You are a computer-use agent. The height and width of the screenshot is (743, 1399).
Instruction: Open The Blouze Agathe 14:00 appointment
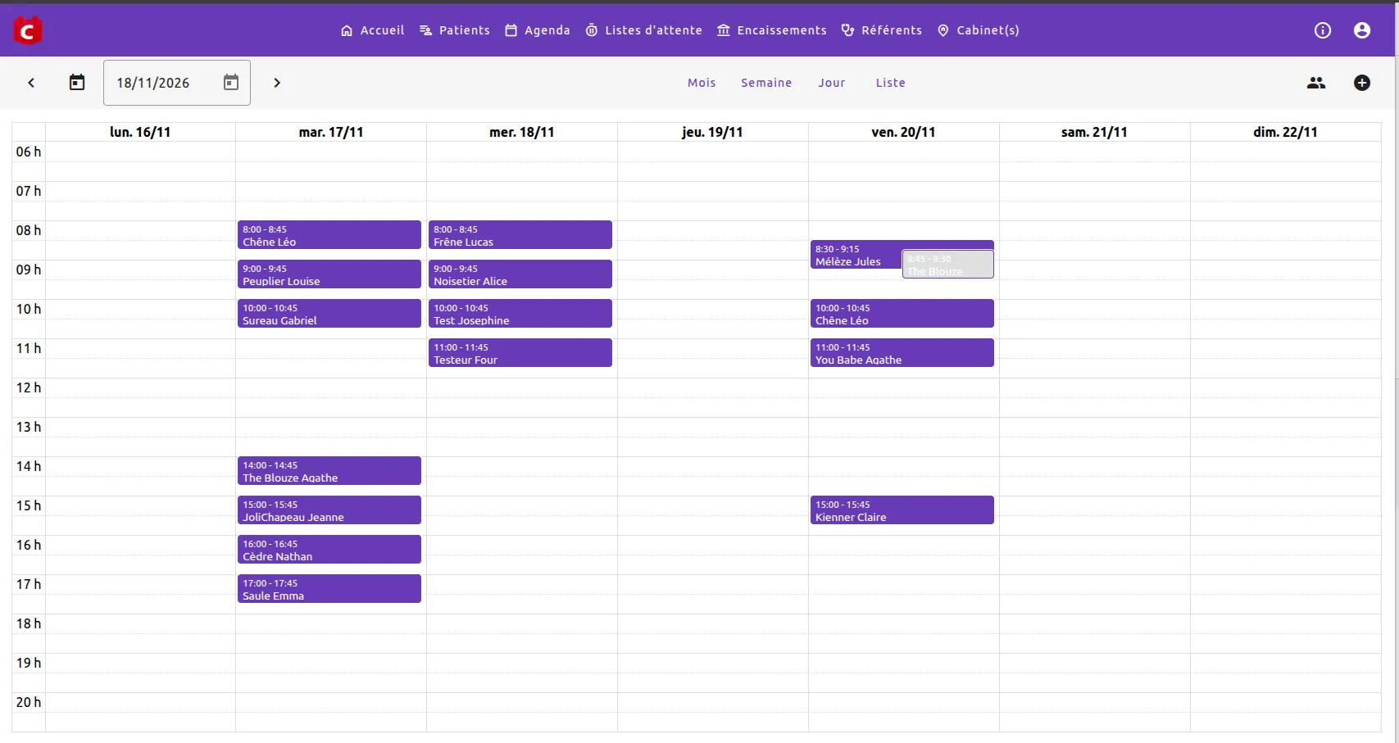(x=329, y=471)
